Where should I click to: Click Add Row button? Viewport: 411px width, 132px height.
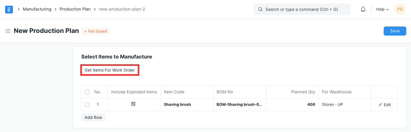(93, 118)
